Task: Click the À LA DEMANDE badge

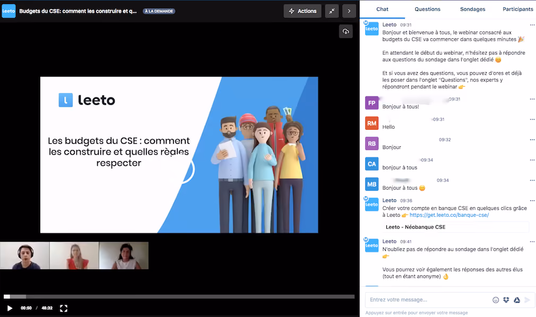Action: coord(159,11)
